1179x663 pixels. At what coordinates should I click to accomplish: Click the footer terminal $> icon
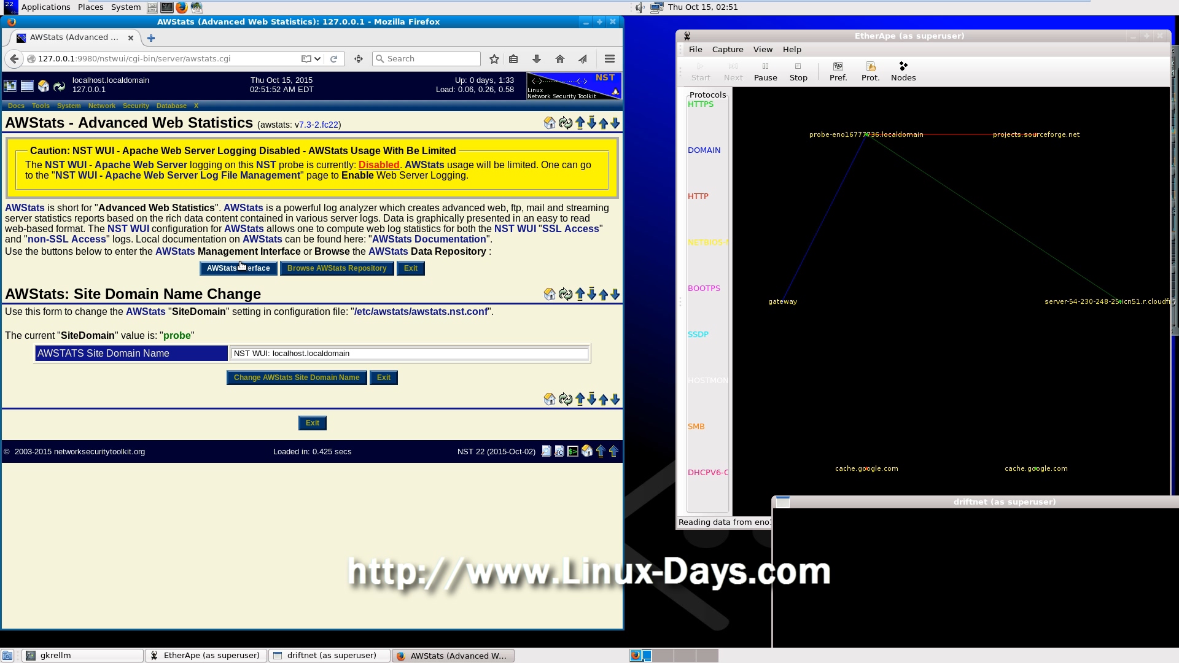573,452
